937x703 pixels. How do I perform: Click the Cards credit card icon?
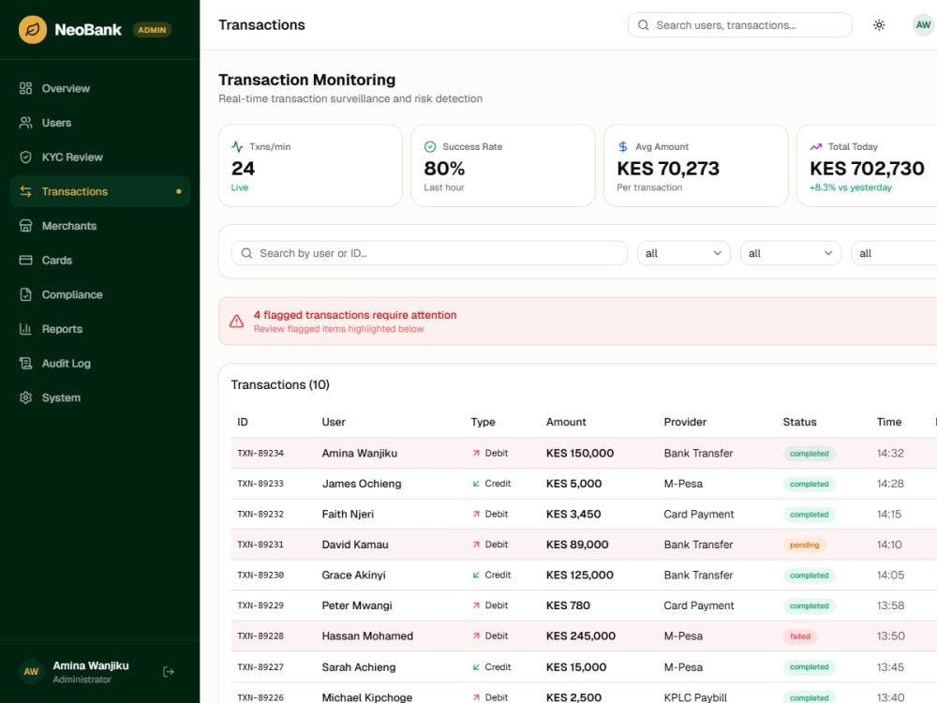pyautogui.click(x=25, y=260)
